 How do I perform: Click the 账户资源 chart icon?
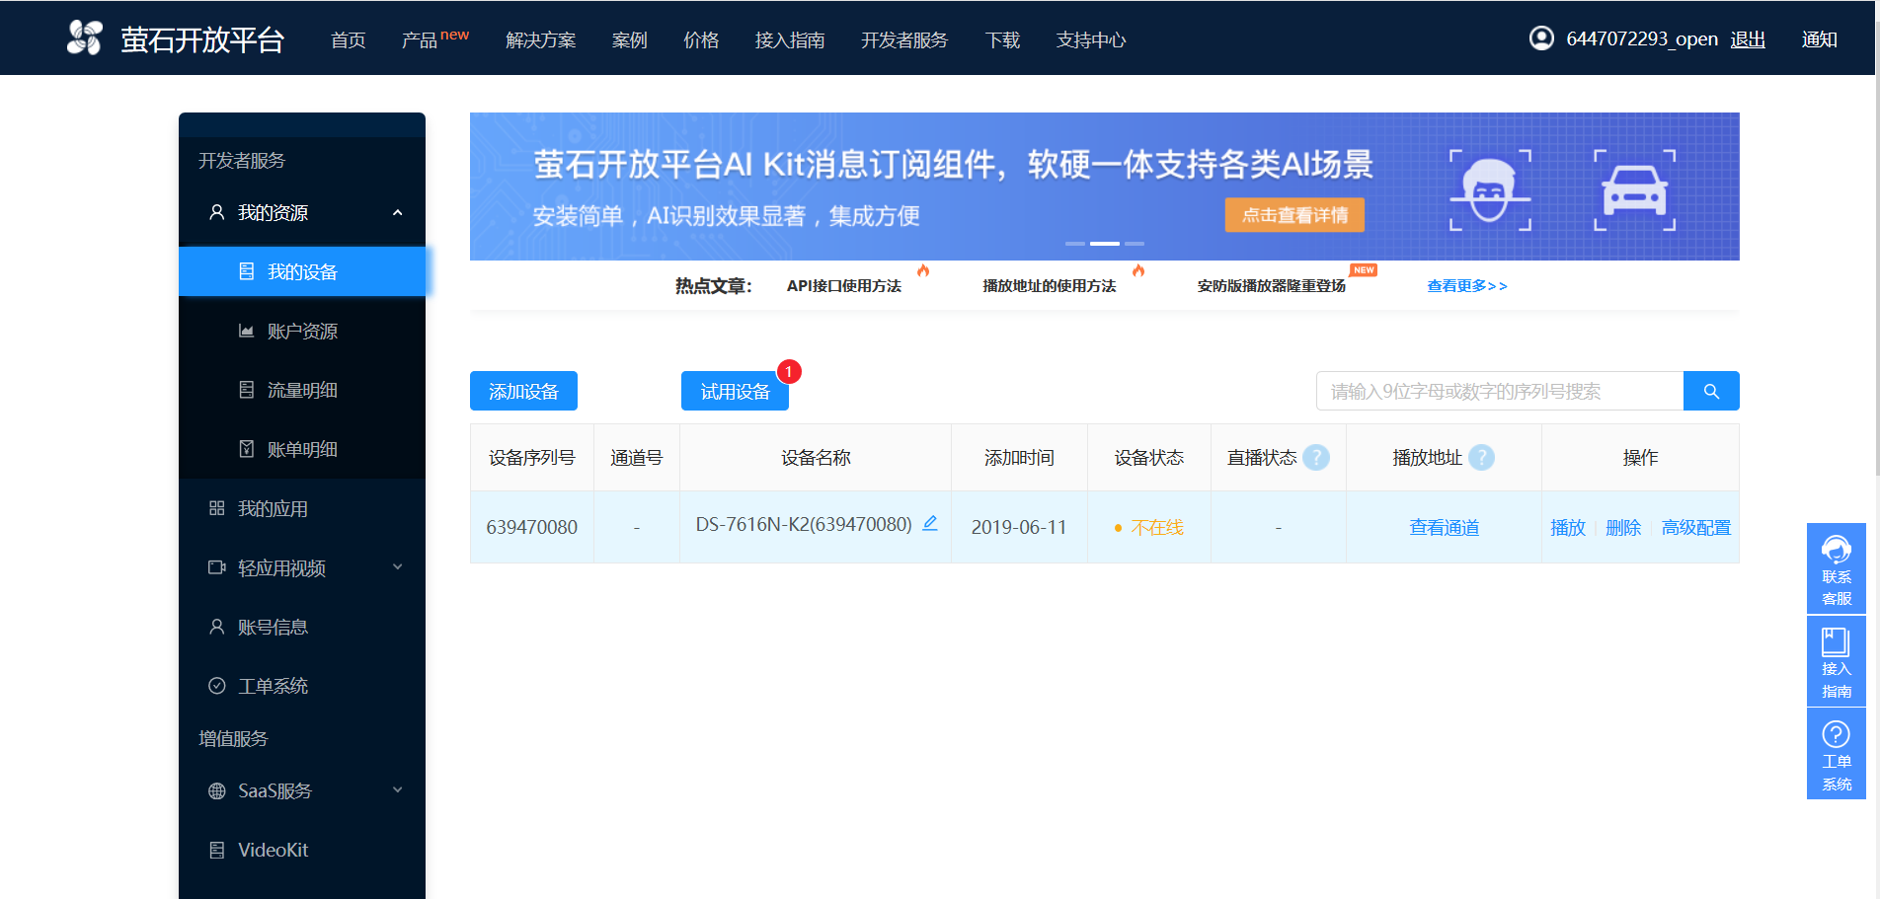(247, 331)
